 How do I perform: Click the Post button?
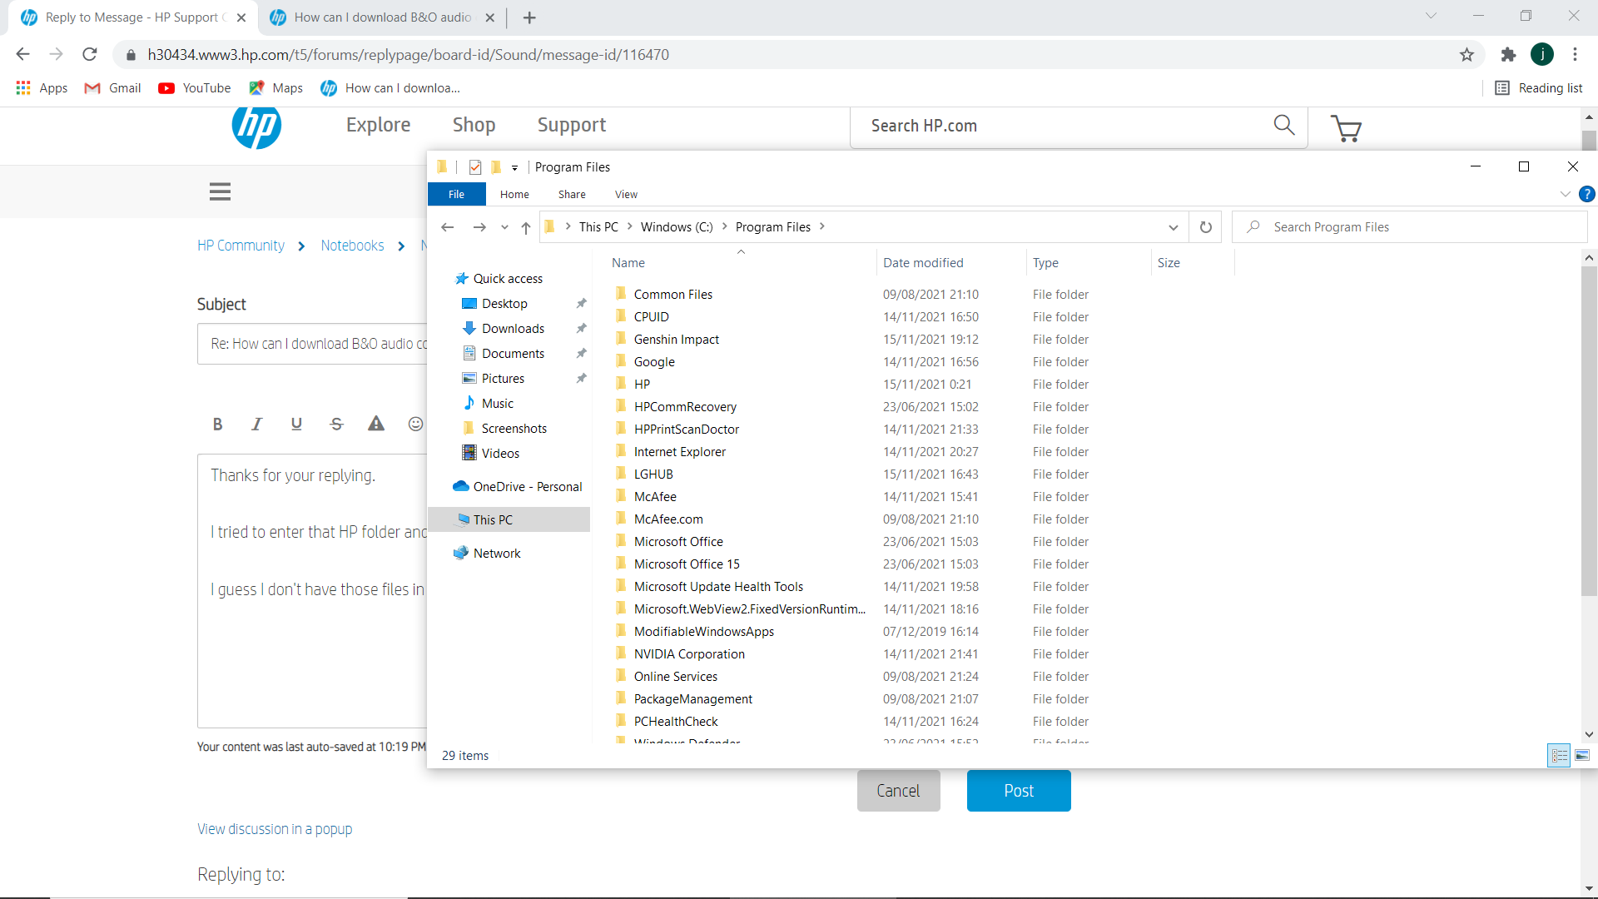point(1019,791)
